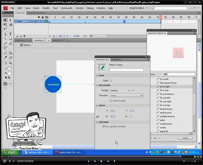Select the Free Transform tool
Screen dimensions: 203x165
point(5,24)
